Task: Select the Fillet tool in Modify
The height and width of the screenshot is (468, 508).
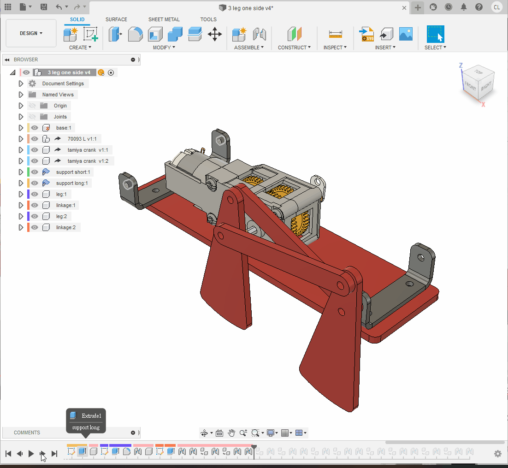Action: pyautogui.click(x=135, y=34)
